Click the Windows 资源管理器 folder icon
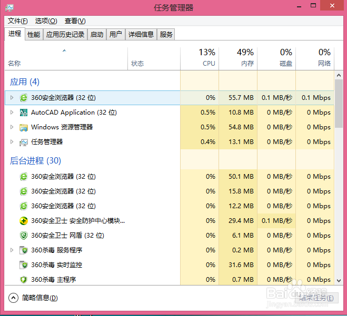The image size is (347, 316). (24, 127)
